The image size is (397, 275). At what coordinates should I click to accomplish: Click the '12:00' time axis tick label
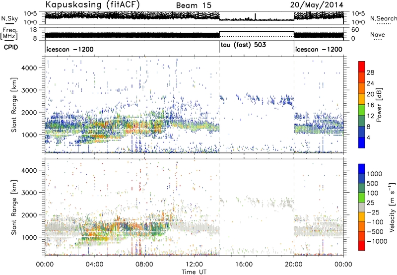194,265
